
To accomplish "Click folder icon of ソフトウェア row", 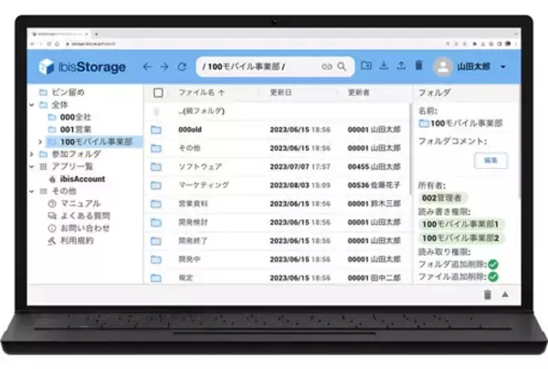I will tap(156, 166).
